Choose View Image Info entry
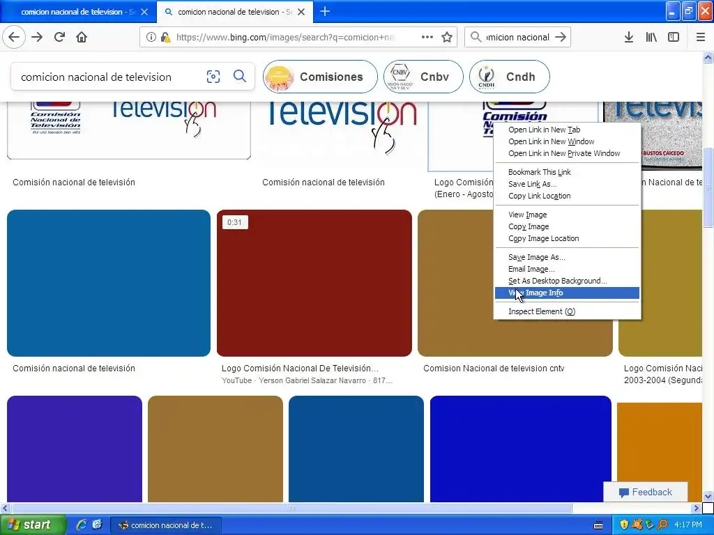The image size is (714, 535). (567, 293)
